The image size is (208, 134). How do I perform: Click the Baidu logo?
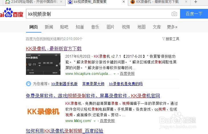[11, 13]
